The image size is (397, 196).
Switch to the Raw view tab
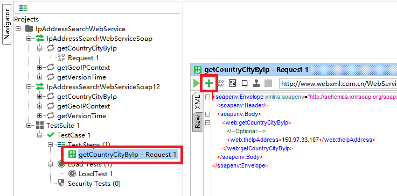[x=197, y=122]
